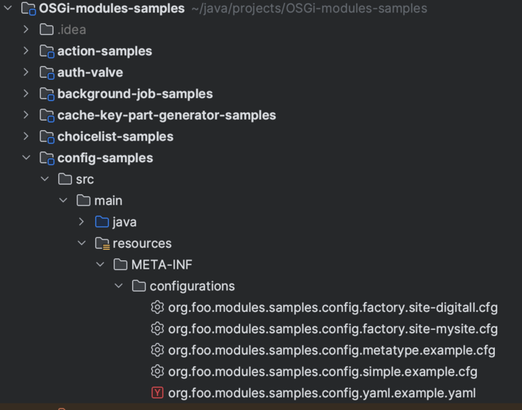
Task: Select the main folder item
Action: click(108, 200)
